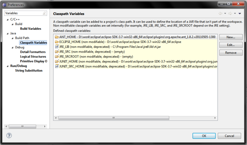Click the Eclipse icon in the title bar
Image resolution: width=247 pixels, height=145 pixels.
click(x=5, y=5)
